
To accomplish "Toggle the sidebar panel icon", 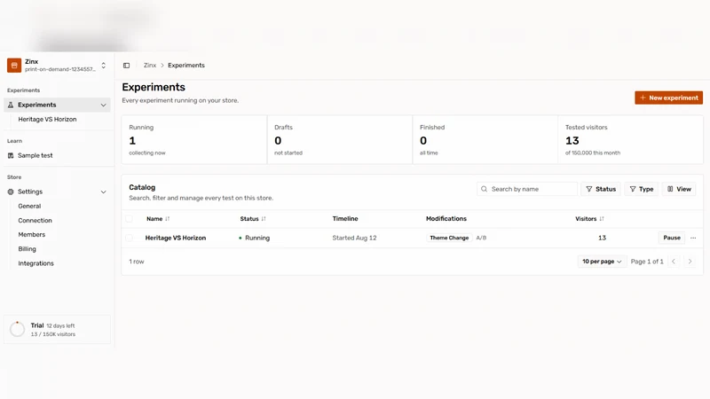I will point(126,66).
